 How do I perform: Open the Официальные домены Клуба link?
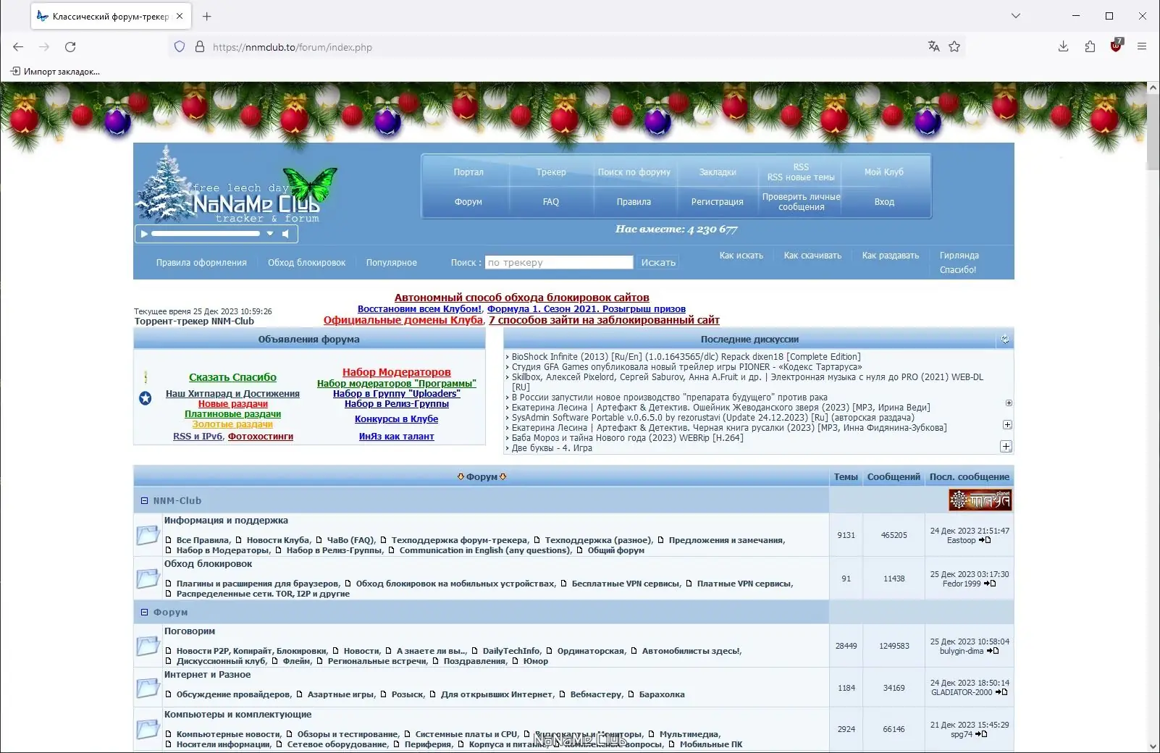403,319
